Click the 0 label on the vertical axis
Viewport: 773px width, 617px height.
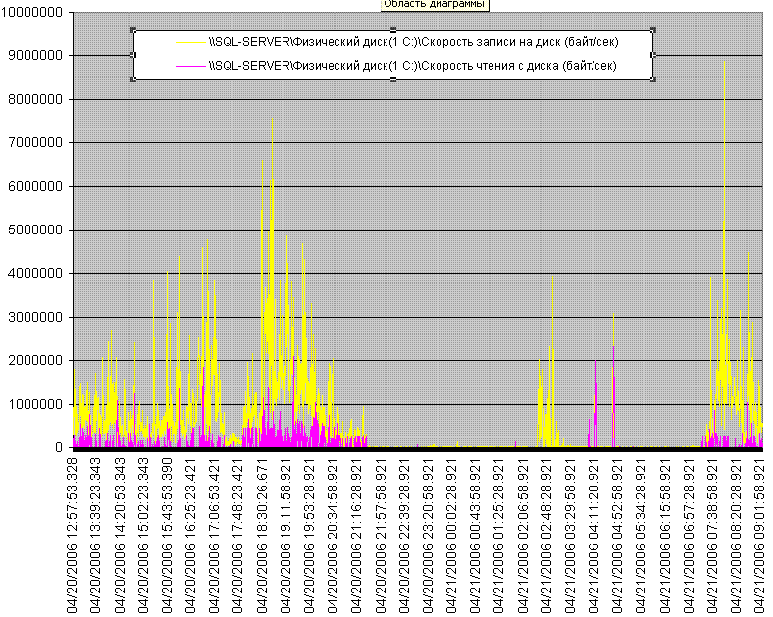[60, 448]
